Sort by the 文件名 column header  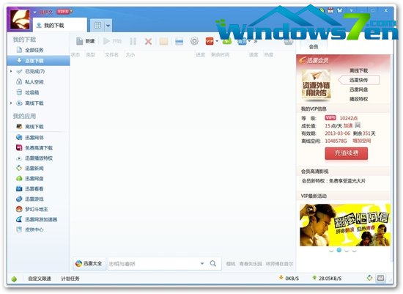pyautogui.click(x=111, y=55)
